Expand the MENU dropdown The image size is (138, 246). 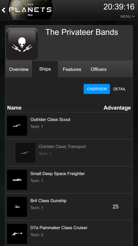pyautogui.click(x=127, y=16)
